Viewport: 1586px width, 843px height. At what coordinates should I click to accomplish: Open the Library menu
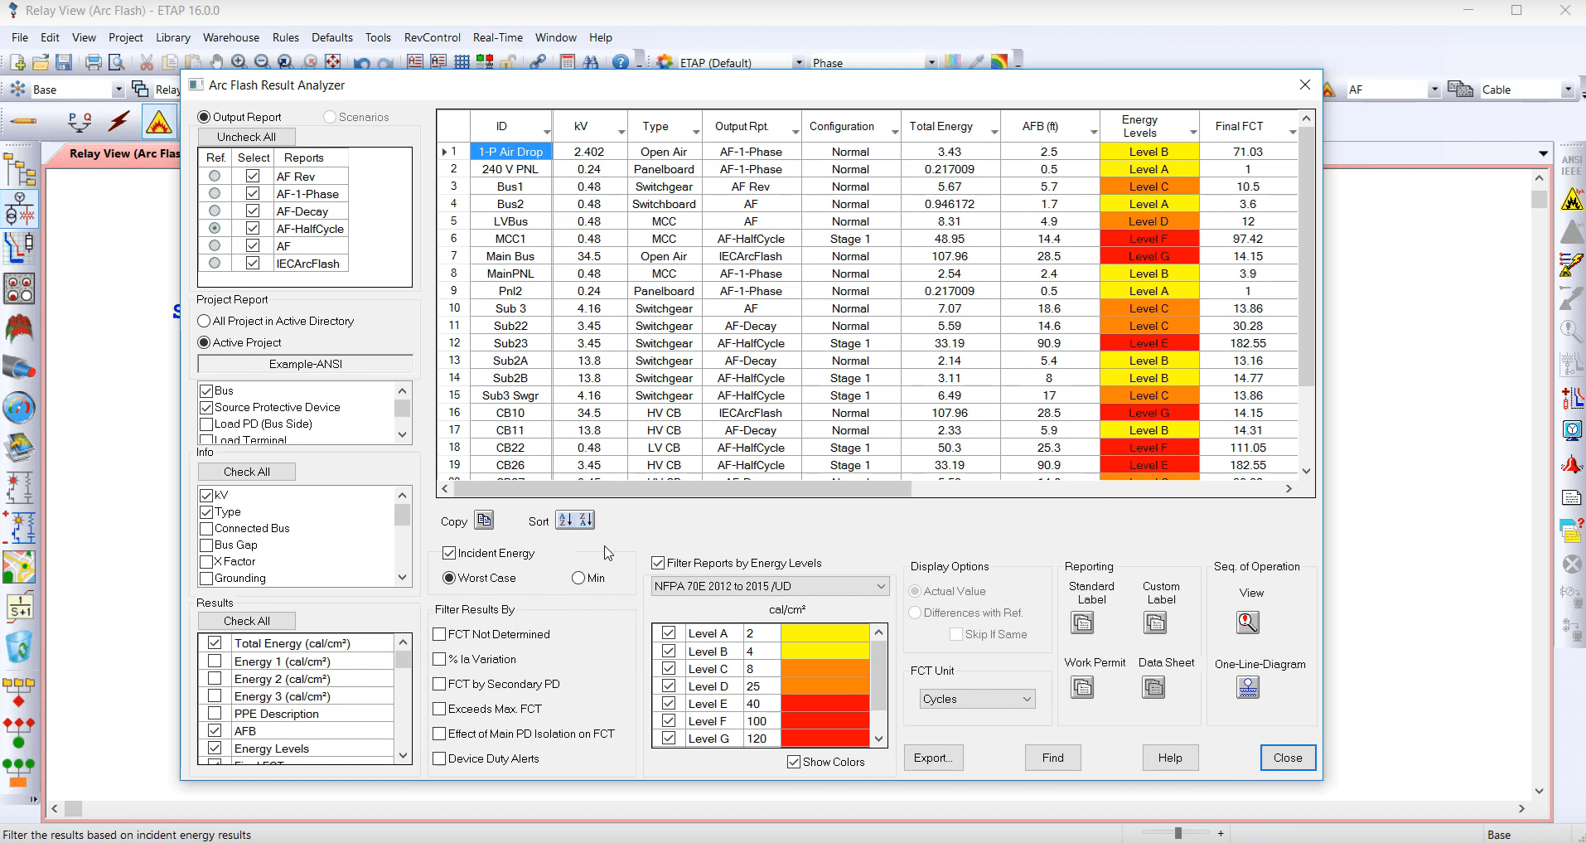coord(173,37)
